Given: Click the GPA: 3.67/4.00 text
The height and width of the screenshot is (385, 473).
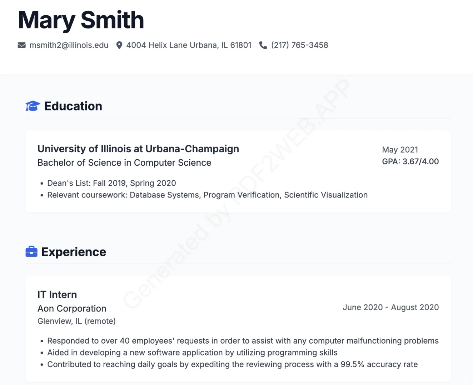Looking at the screenshot, I should click(x=410, y=161).
